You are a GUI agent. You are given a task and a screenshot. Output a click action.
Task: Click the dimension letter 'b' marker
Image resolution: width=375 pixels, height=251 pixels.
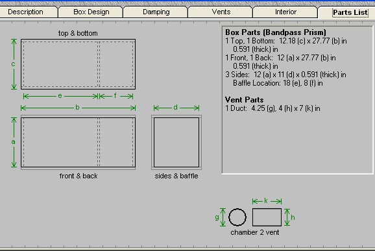point(77,107)
